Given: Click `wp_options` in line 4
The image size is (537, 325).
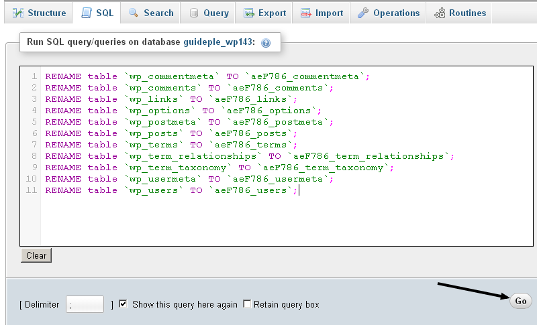Looking at the screenshot, I should point(160,111).
